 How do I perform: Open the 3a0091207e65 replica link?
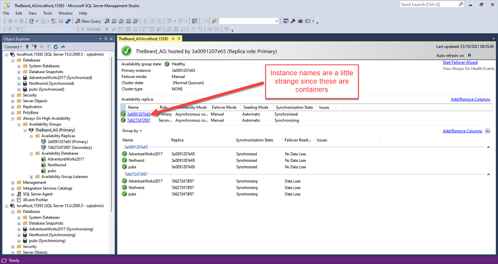coord(139,114)
